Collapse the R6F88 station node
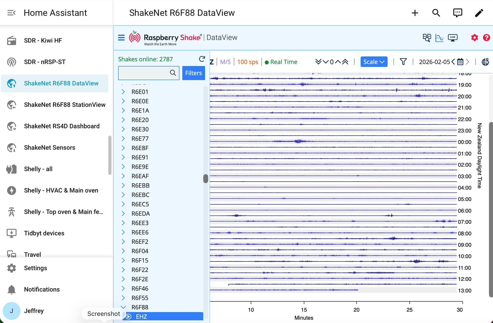The width and height of the screenshot is (493, 323). (123, 307)
